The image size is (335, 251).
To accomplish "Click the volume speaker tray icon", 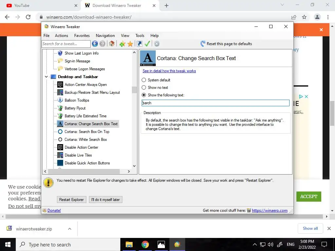I will click(x=271, y=244).
